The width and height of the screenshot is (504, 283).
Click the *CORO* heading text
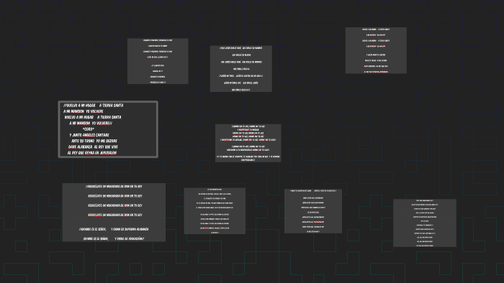[88, 129]
